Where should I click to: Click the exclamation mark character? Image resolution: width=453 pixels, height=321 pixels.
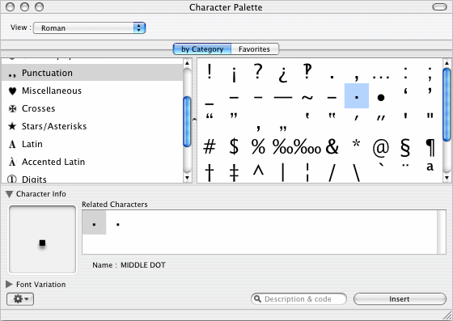210,72
